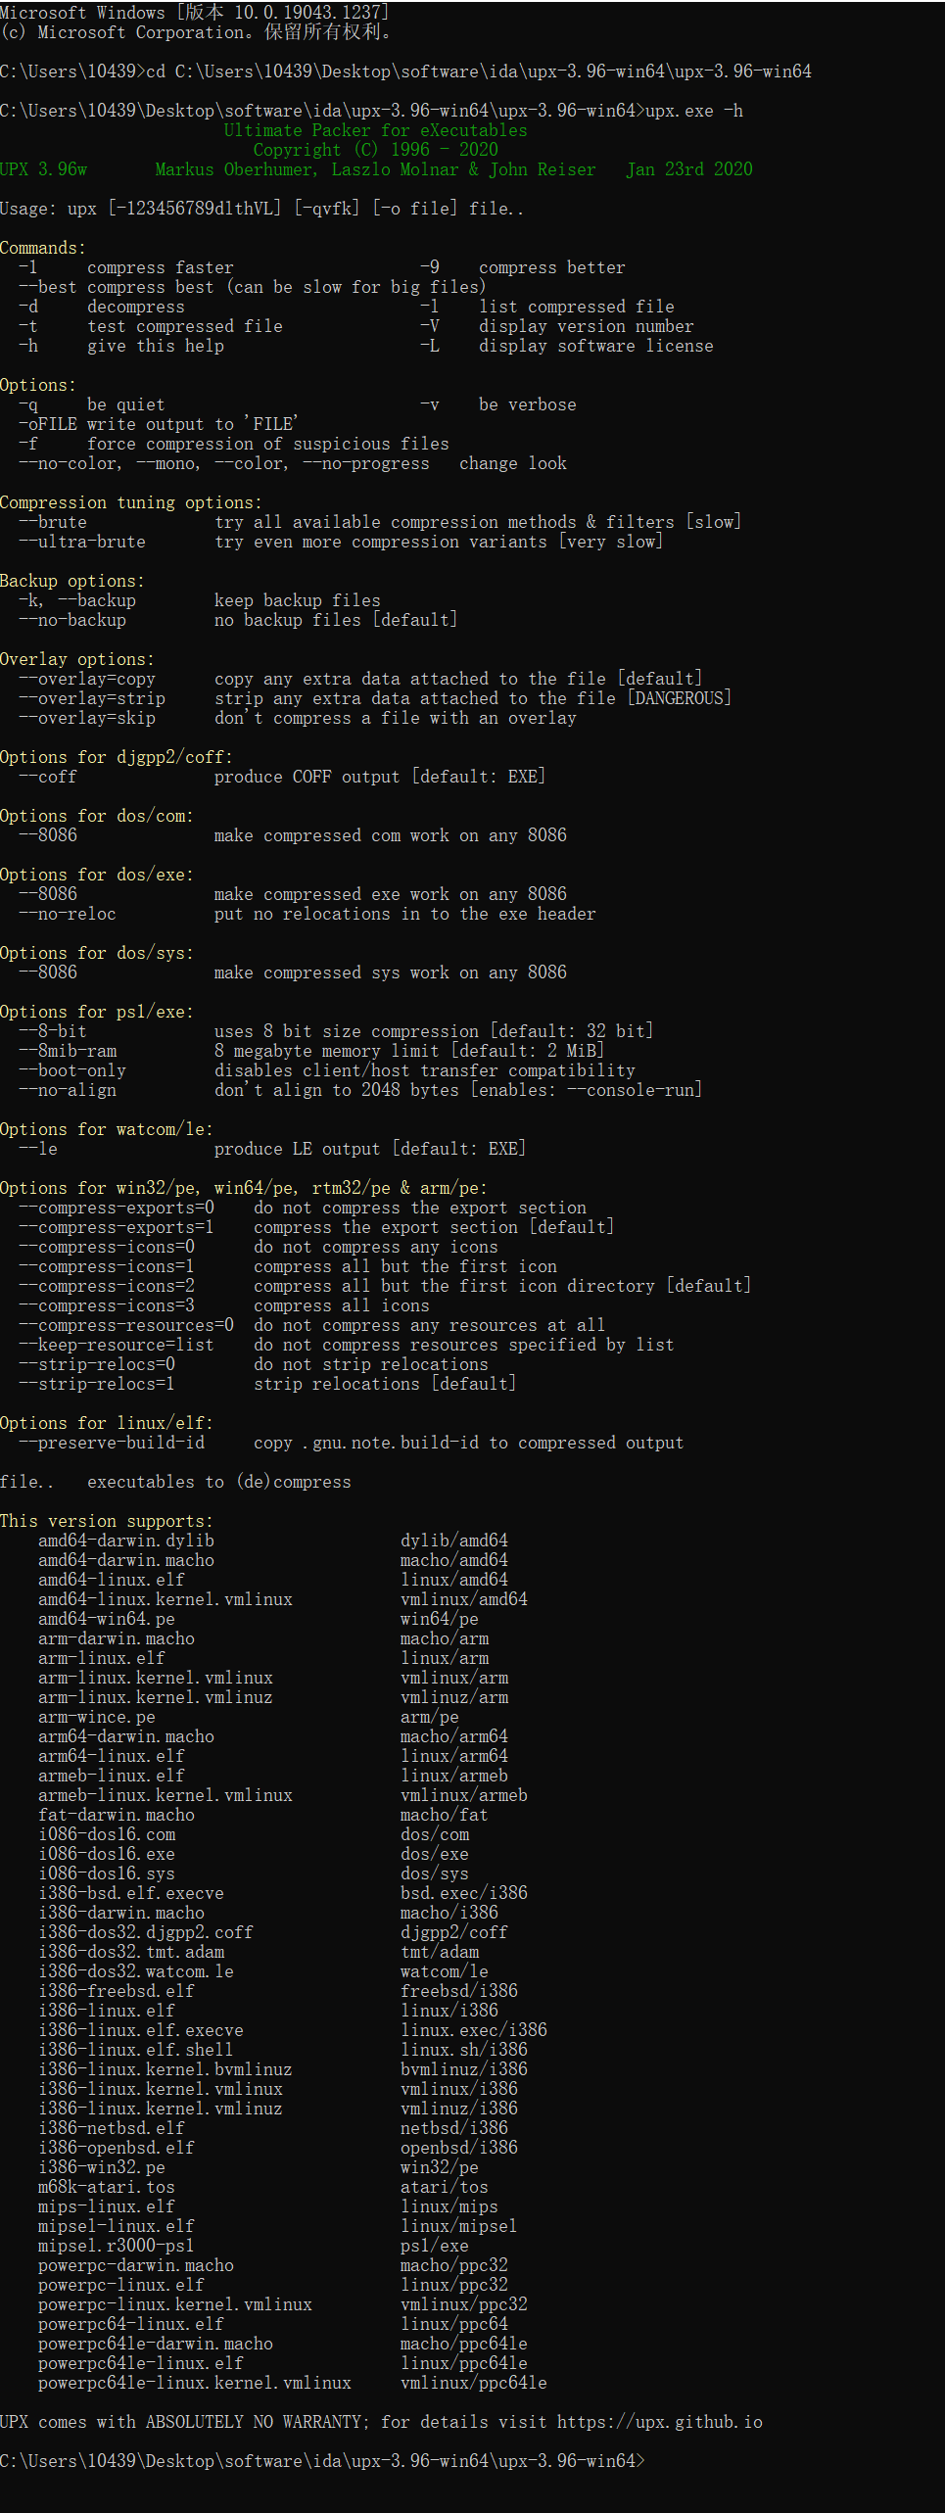Click the '--le' option
Viewport: 945px width, 2513px height.
pos(38,1149)
